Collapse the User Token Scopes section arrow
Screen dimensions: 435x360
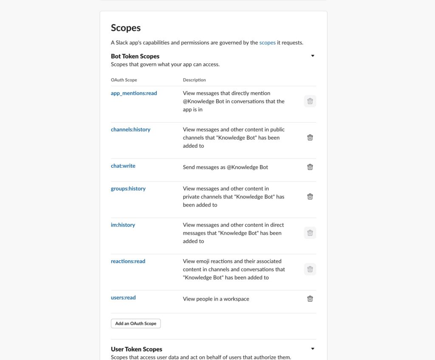(x=313, y=349)
